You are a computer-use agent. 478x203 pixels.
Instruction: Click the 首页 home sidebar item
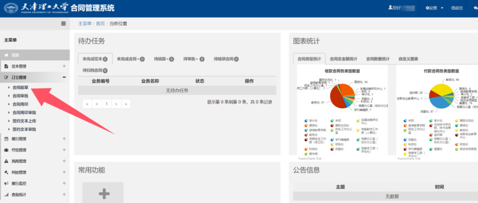35,55
